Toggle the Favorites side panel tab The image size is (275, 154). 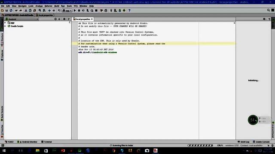tap(2, 131)
